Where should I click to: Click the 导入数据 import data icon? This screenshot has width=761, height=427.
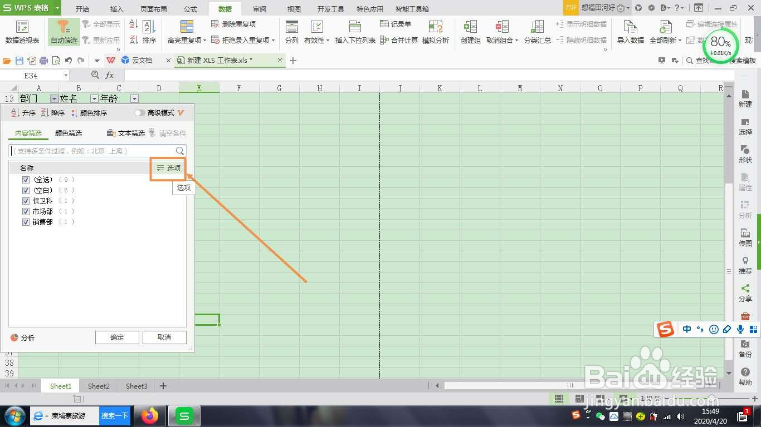click(630, 27)
